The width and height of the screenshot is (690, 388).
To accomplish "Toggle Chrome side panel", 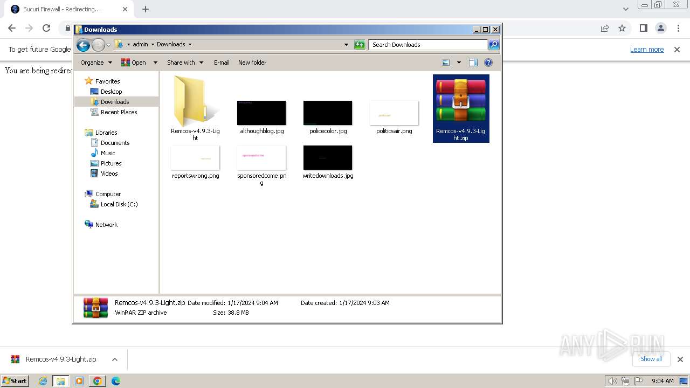I will pyautogui.click(x=643, y=28).
